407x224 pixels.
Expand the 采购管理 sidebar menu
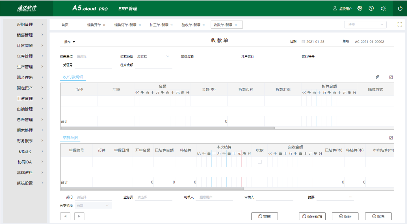tap(25, 25)
